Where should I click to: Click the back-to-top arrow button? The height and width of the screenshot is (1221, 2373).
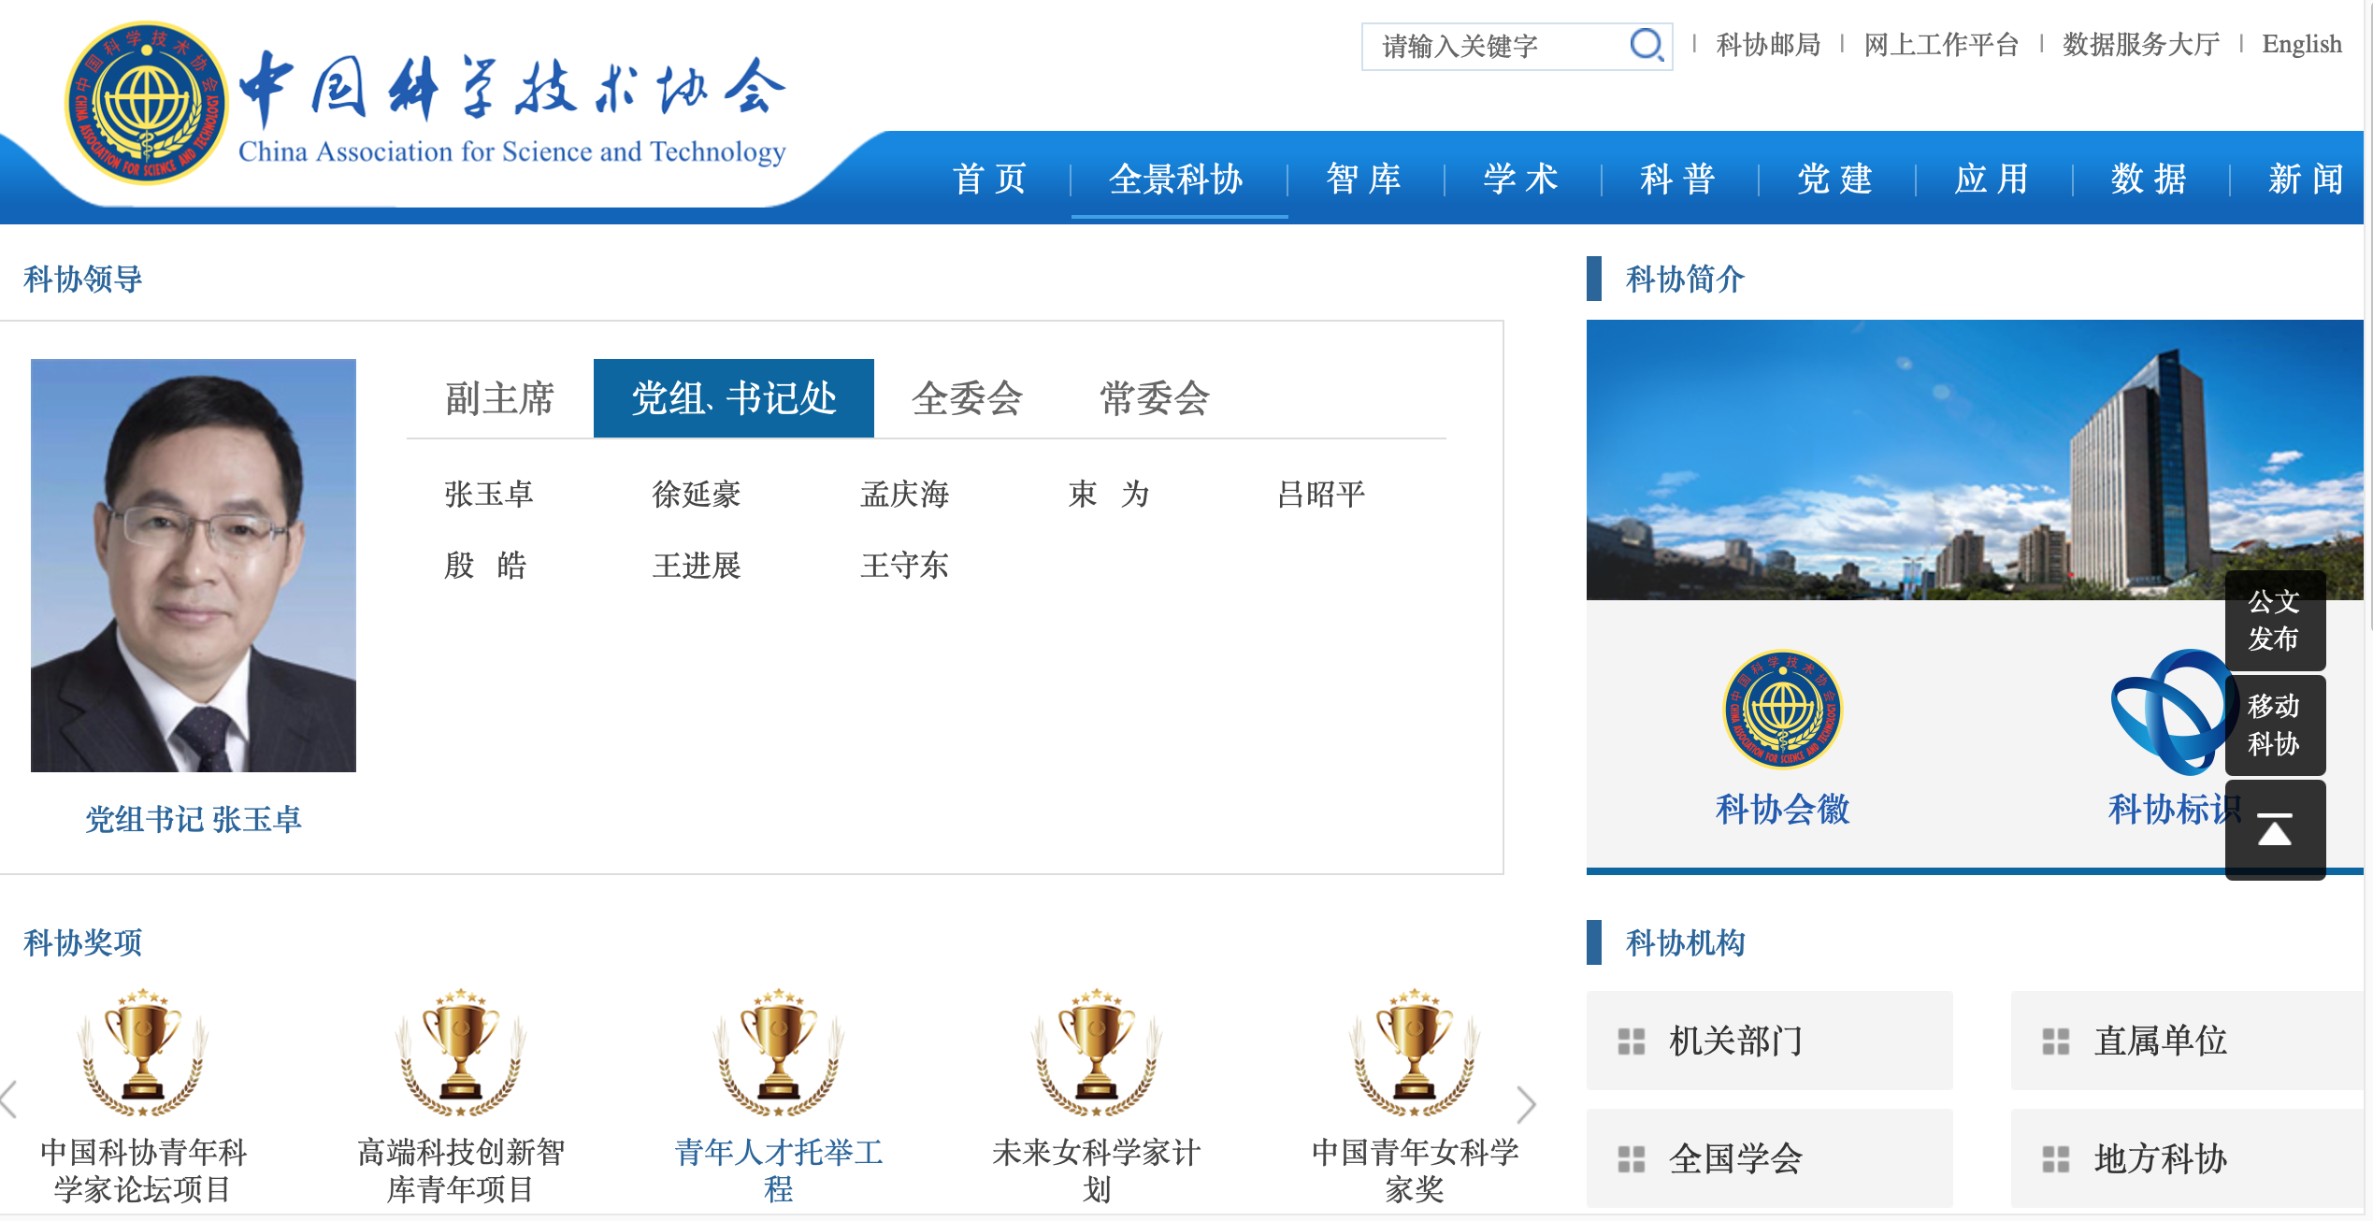point(2275,830)
